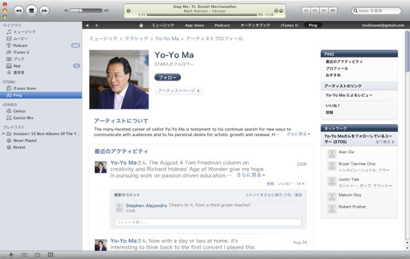Screen dimensions: 410x259
Task: Switch to list view mode icon
Action: pos(306,10)
